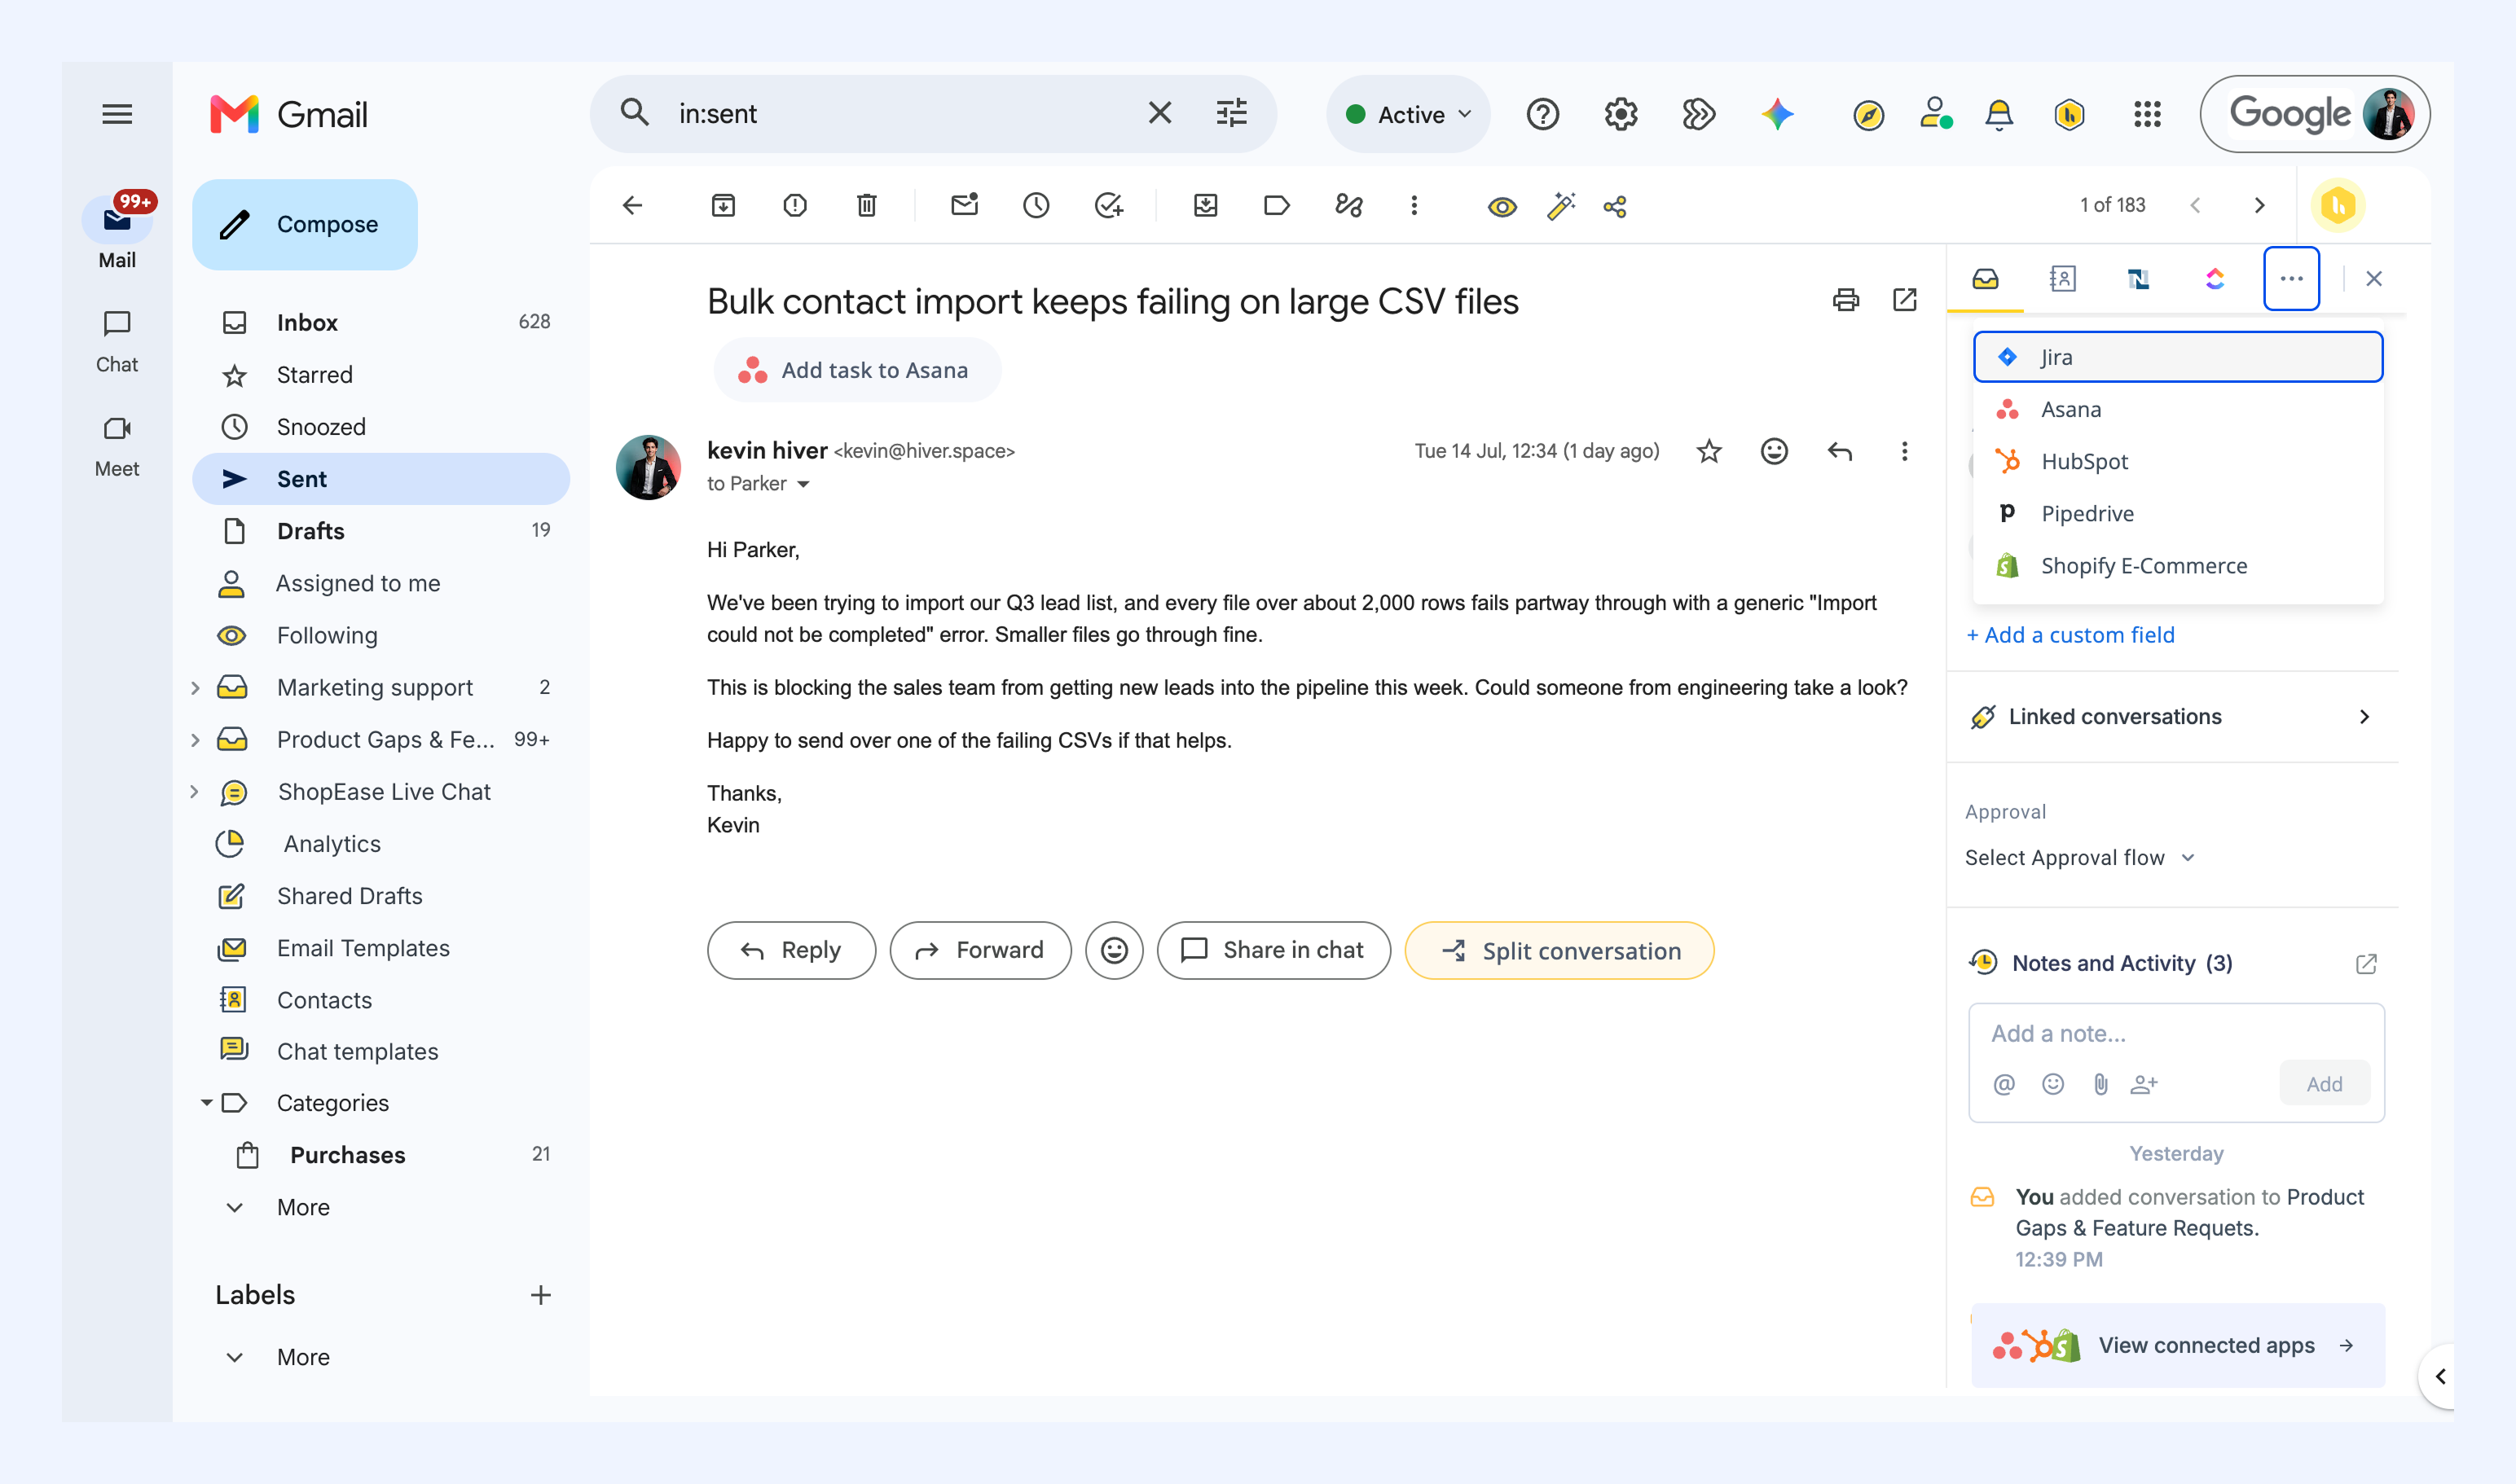Mark the email as unread
Viewport: 2516px width, 1484px height.
965,206
